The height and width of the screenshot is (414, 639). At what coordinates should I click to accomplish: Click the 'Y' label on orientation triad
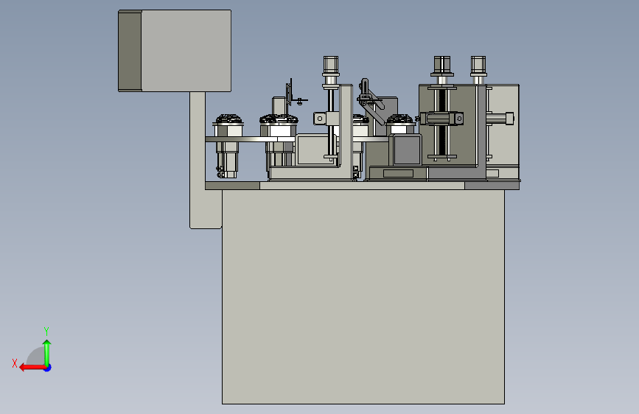coord(46,331)
